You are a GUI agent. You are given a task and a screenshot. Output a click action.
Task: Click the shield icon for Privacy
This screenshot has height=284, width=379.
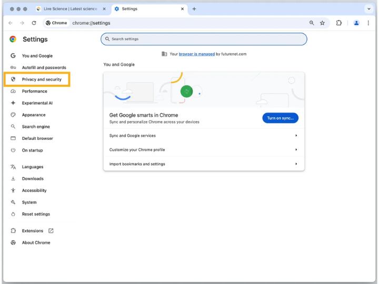pos(13,79)
